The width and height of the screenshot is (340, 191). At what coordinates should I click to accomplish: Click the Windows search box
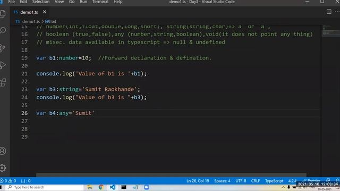coord(44,187)
